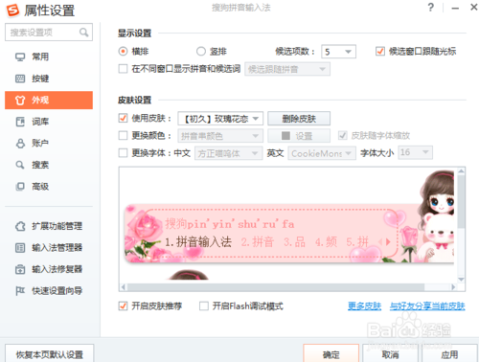Click the square icon beside 高级

click(20, 187)
